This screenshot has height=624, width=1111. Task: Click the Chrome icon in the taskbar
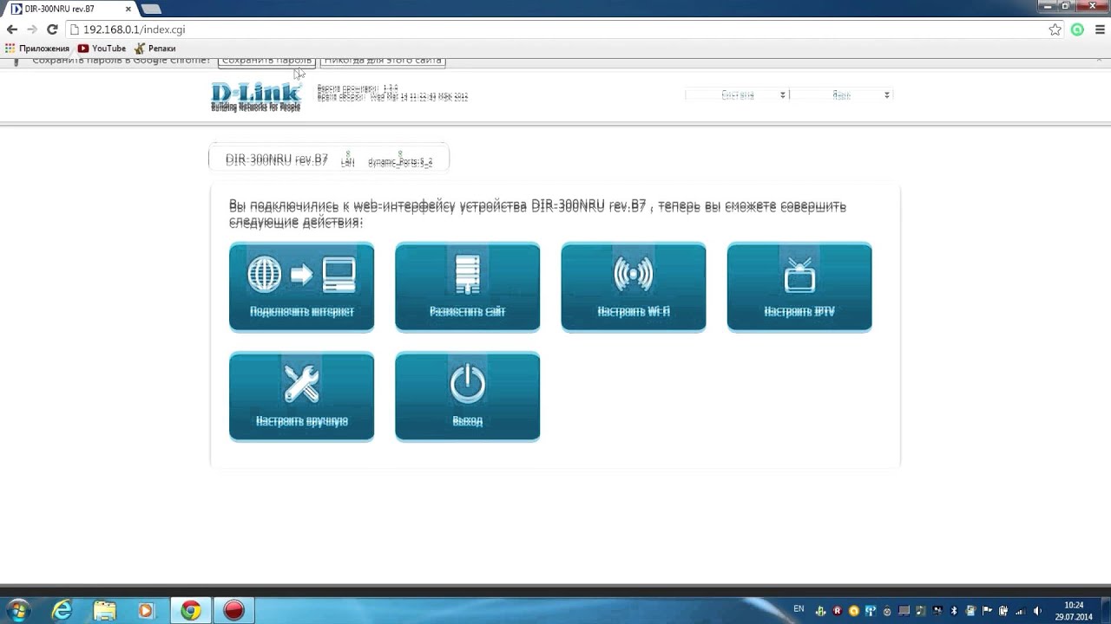coord(191,610)
